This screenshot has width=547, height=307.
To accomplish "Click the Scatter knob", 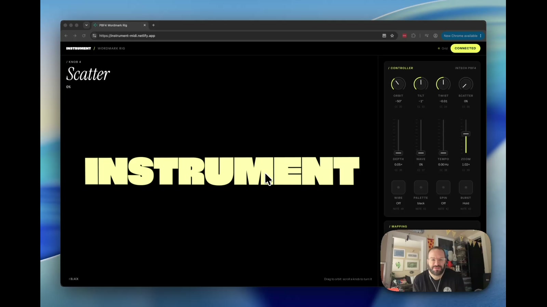I will click(466, 84).
